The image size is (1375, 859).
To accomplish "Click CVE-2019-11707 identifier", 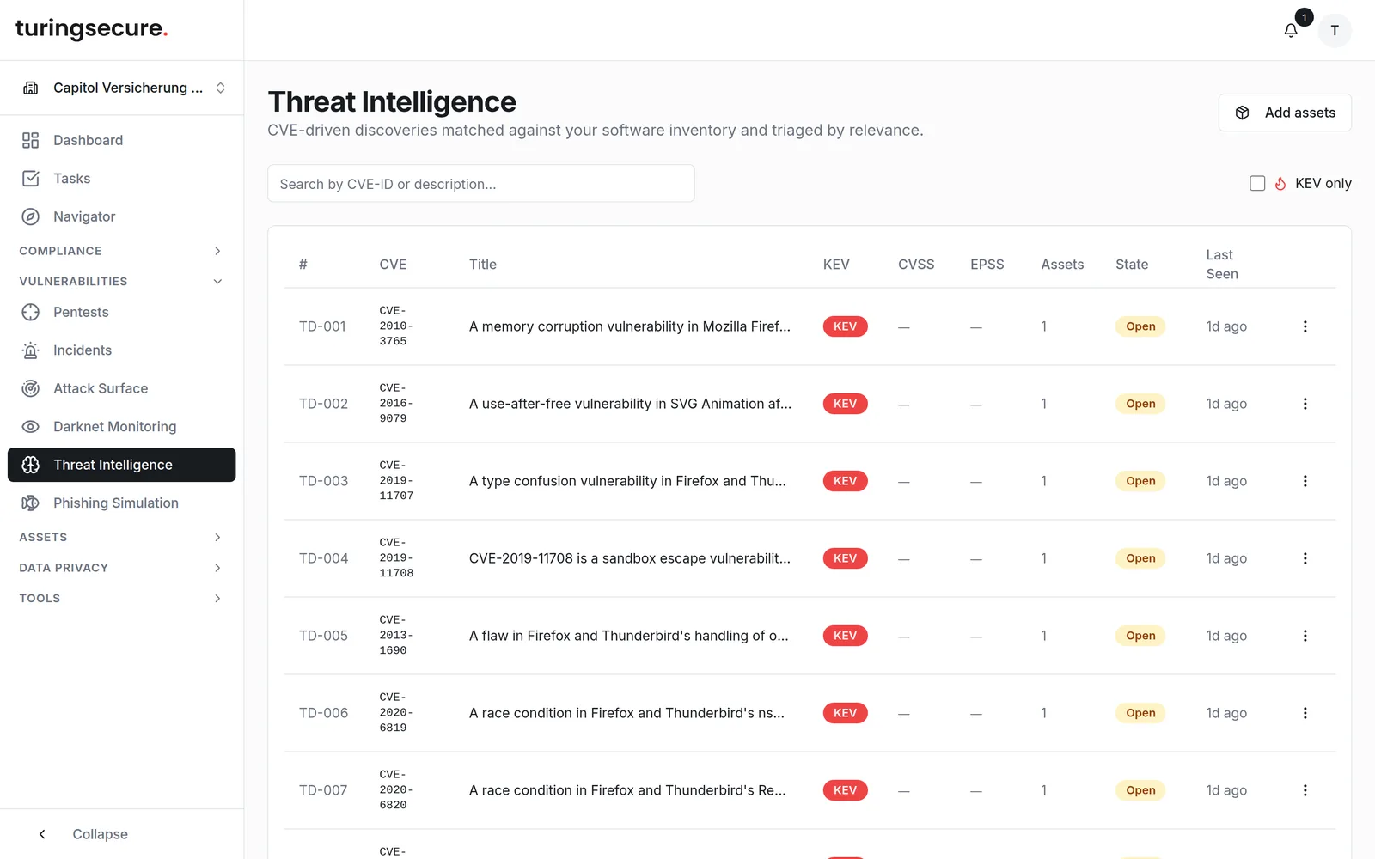I will (396, 481).
